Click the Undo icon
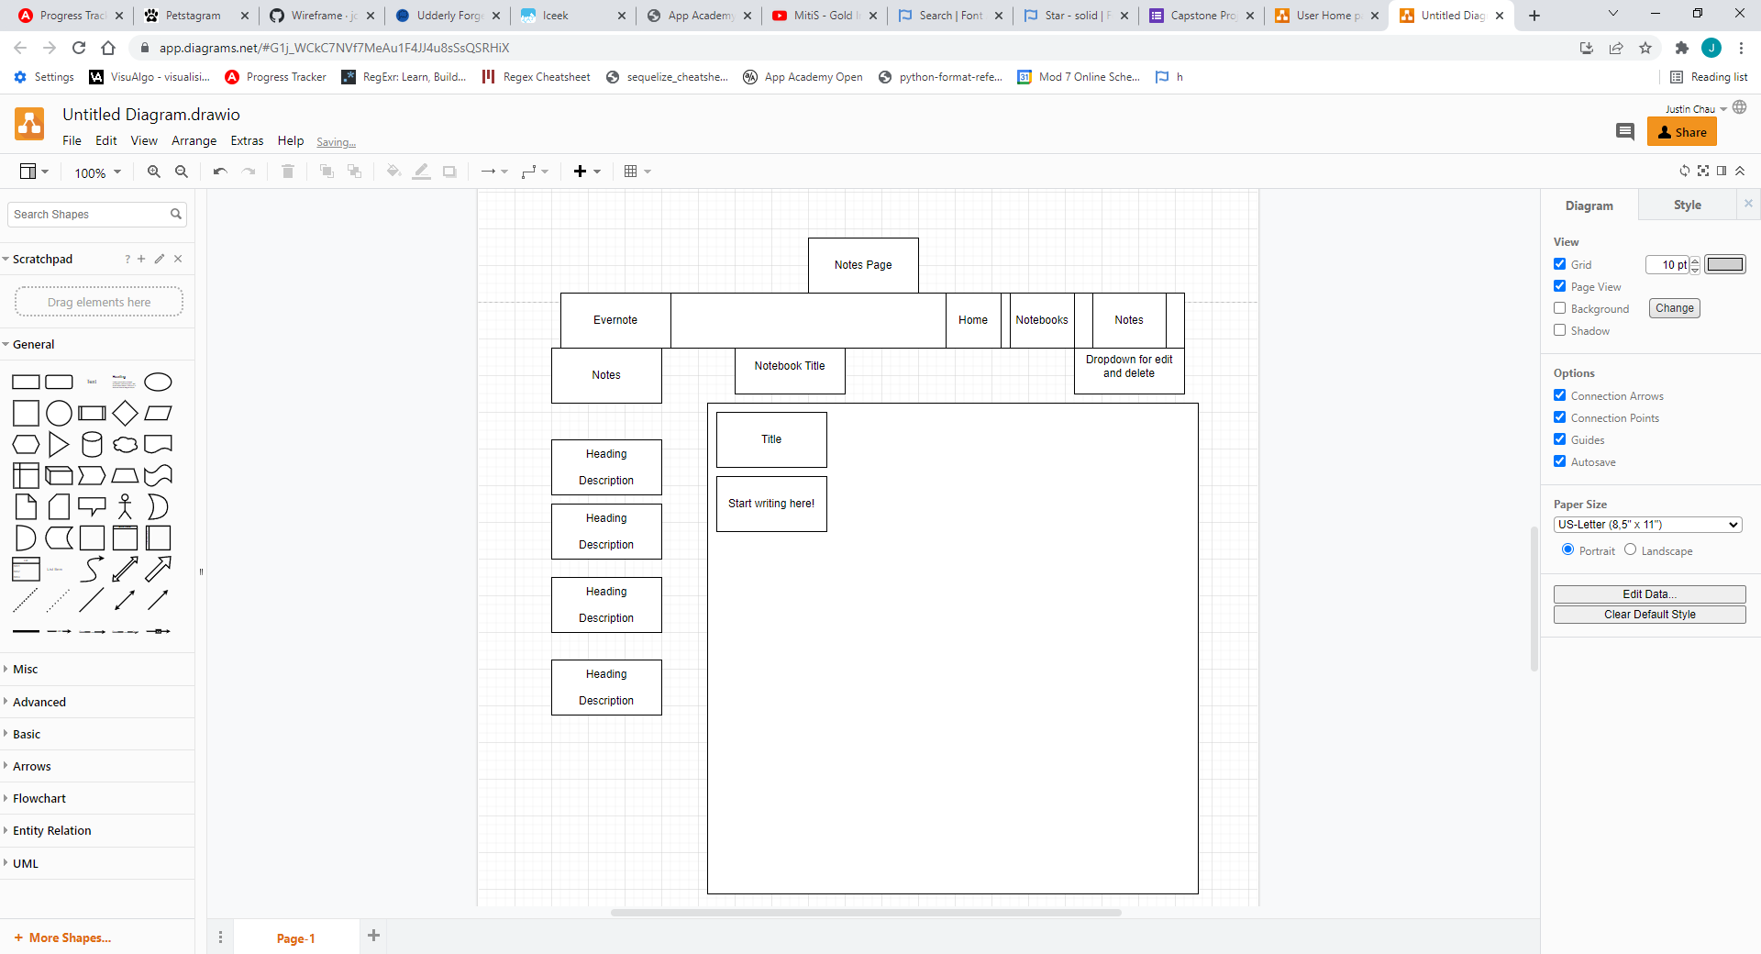Viewport: 1761px width, 954px height. (219, 171)
